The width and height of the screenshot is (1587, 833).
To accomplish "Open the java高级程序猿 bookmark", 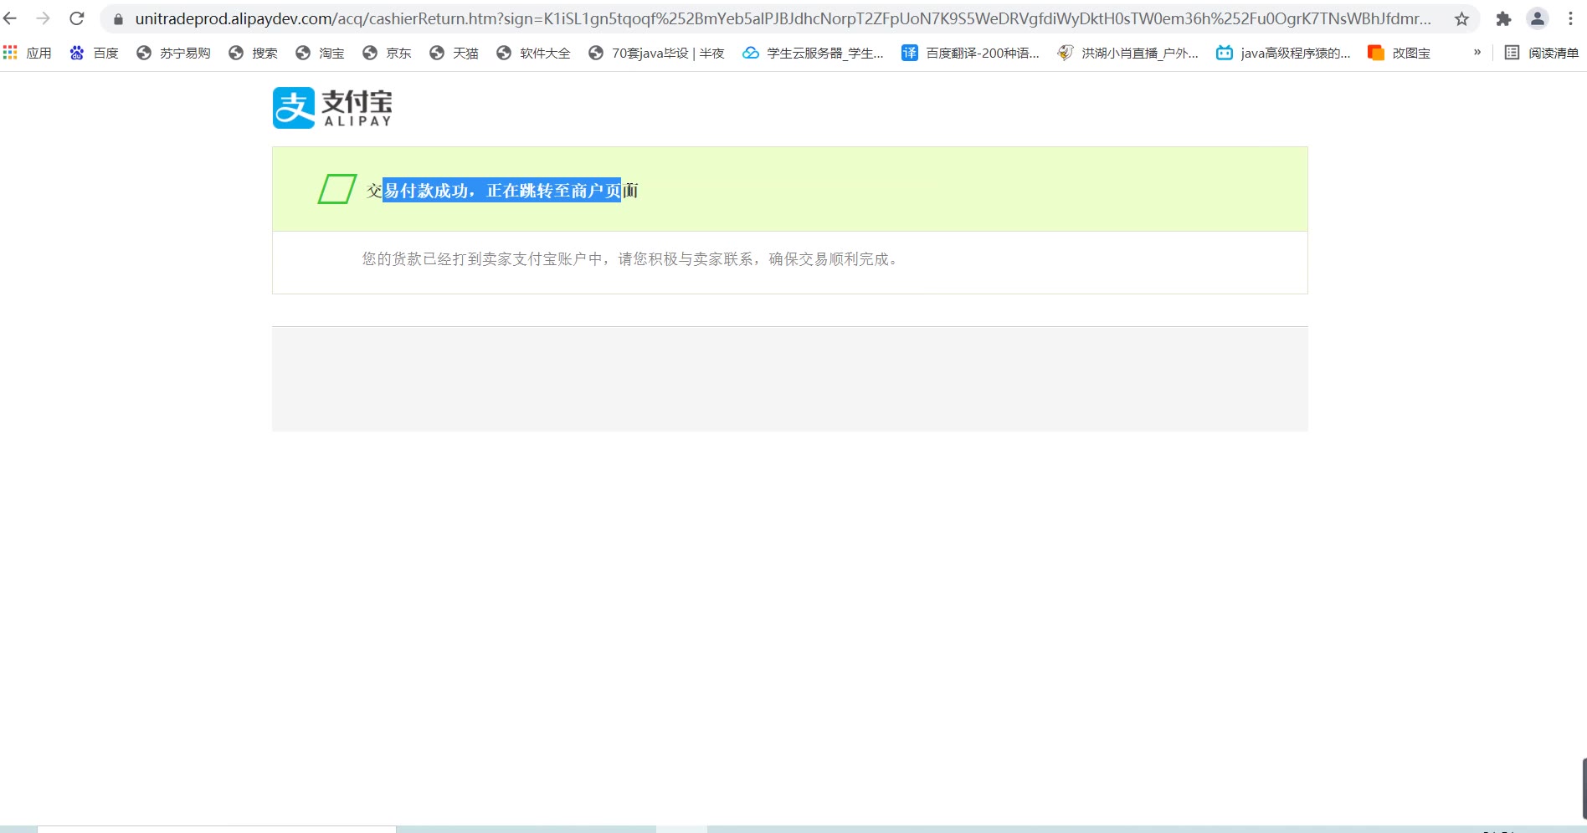I will coord(1283,53).
